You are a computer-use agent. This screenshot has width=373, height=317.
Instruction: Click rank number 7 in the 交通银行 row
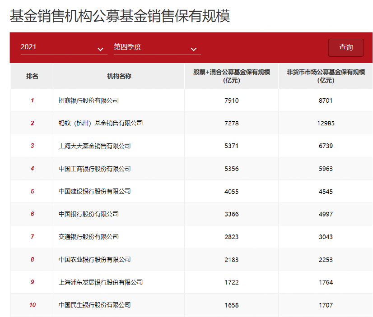point(33,236)
